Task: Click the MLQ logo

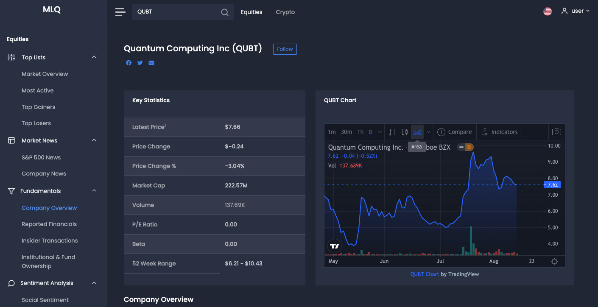Action: tap(52, 10)
